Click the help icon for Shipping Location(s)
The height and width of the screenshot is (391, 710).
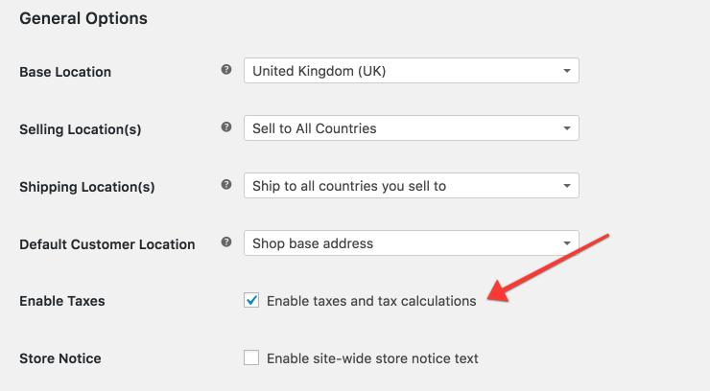(226, 184)
